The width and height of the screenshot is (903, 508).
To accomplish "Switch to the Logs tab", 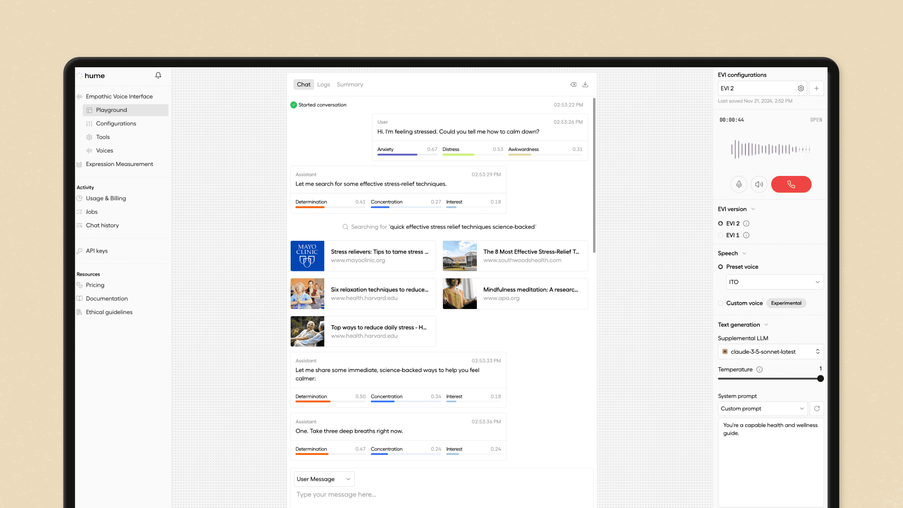I will click(x=324, y=84).
